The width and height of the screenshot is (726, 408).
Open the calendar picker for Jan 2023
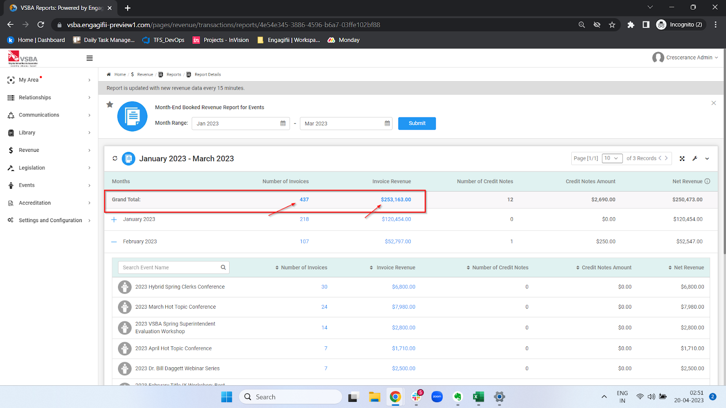coord(282,123)
